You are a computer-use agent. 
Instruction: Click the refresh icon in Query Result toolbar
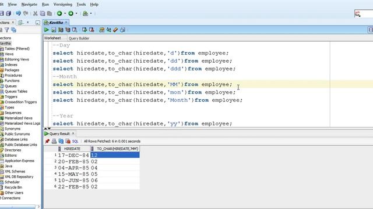[x=61, y=141]
